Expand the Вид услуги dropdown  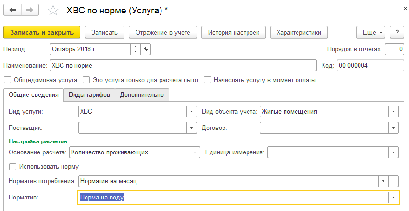[192, 112]
